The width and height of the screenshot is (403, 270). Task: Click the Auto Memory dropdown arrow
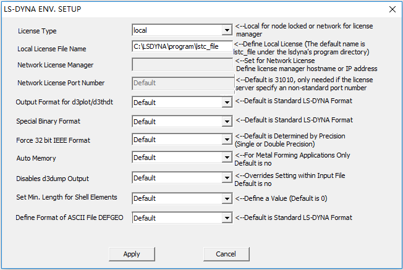coord(227,158)
